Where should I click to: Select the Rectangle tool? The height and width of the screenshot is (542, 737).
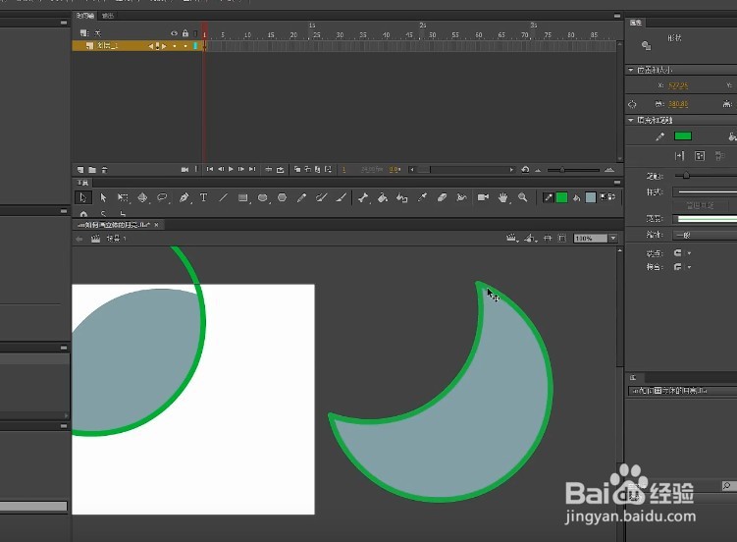(243, 197)
